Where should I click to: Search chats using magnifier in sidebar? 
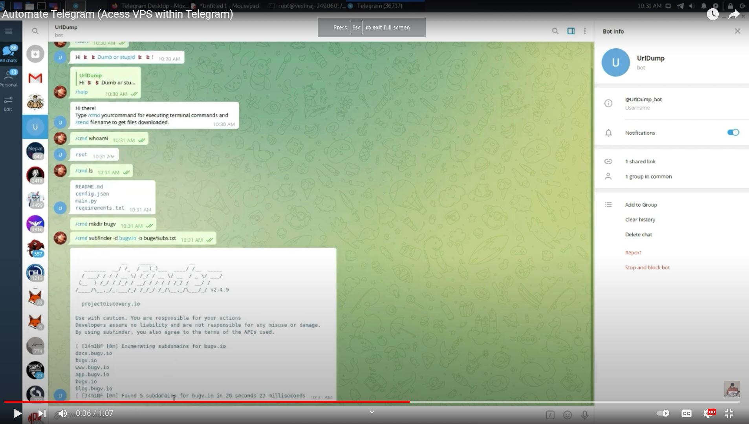coord(35,31)
